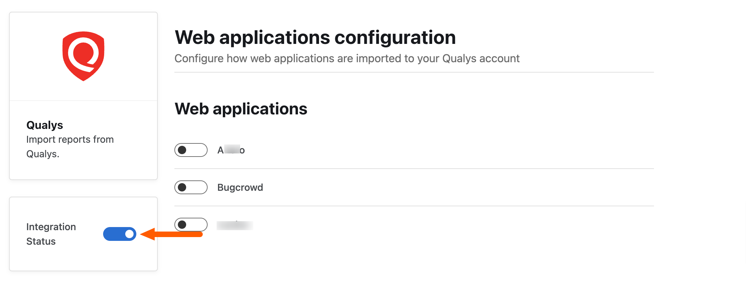Enable the Bugcrowd web application toggle
The image size is (746, 282).
pyautogui.click(x=191, y=187)
